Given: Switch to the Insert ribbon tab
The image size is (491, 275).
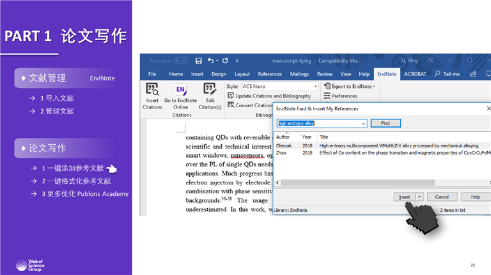Looking at the screenshot, I should (x=197, y=74).
